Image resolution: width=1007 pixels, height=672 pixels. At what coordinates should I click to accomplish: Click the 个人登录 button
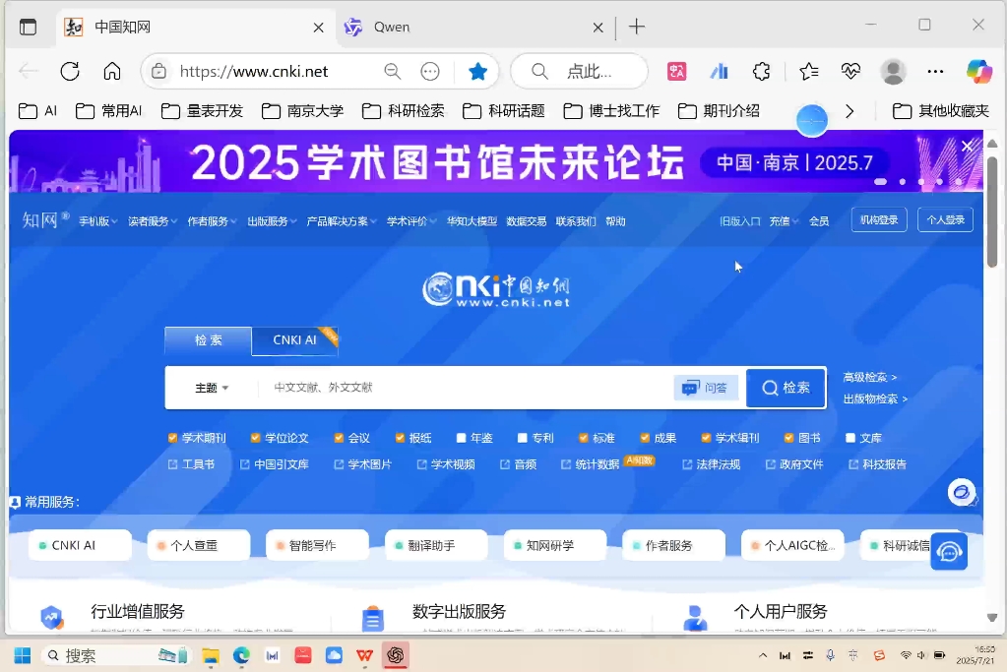pyautogui.click(x=945, y=220)
